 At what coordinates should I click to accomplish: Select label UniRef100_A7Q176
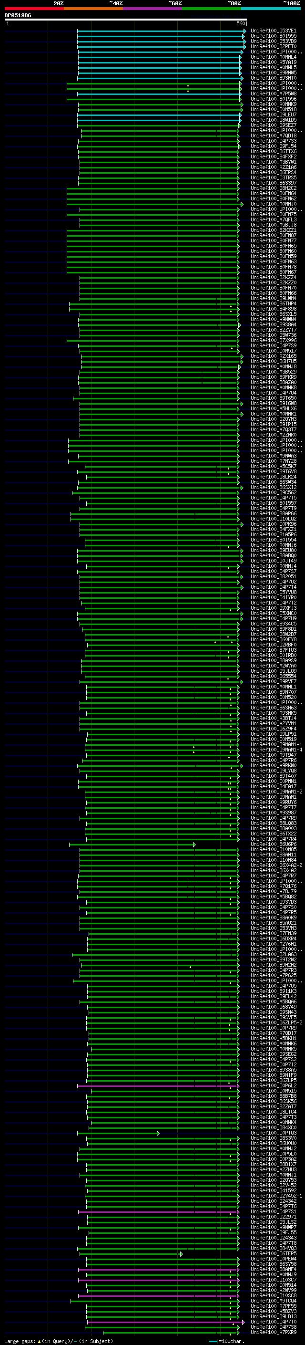[x=273, y=886]
